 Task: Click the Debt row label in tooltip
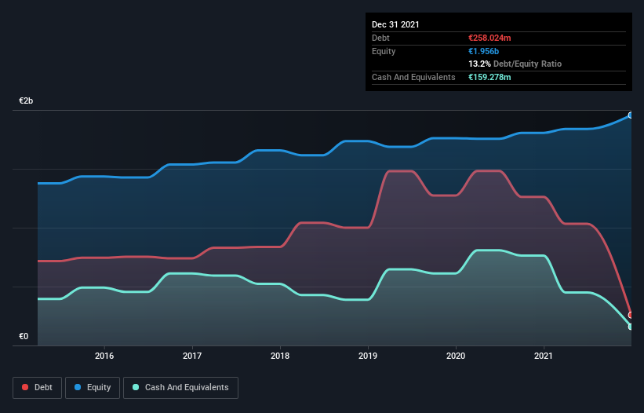click(380, 38)
